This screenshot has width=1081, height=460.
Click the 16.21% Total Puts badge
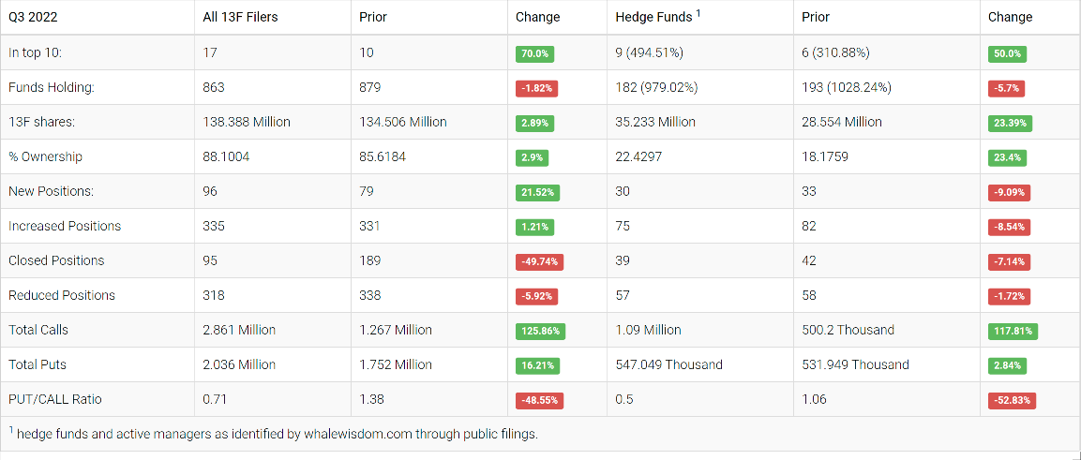pyautogui.click(x=536, y=365)
